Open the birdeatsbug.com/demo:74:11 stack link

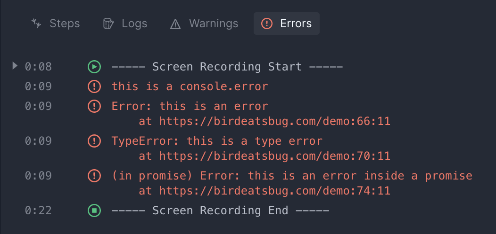coord(275,191)
